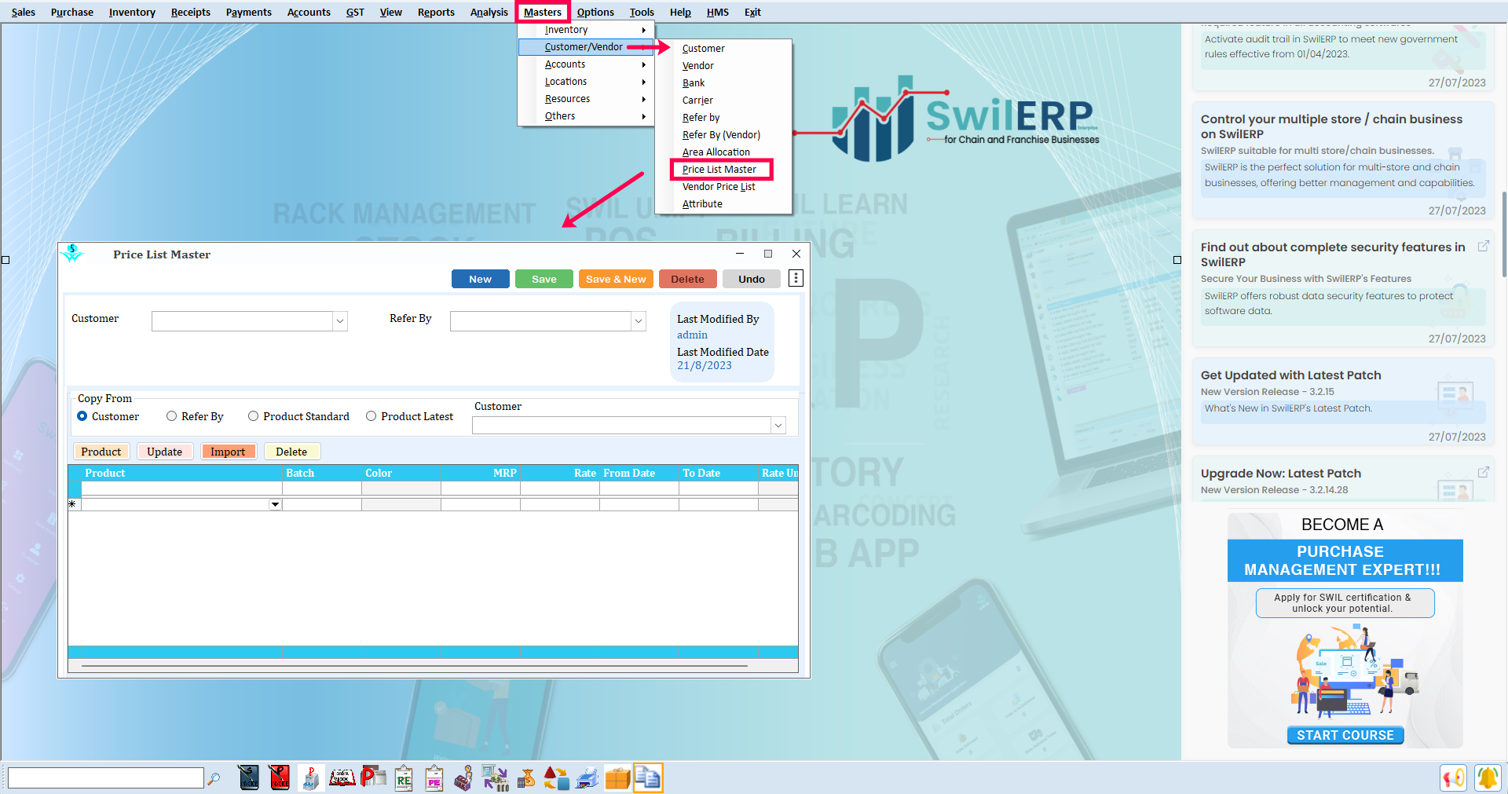Click the From Date column header
Screen dimensions: 1508x794
pyautogui.click(x=639, y=473)
